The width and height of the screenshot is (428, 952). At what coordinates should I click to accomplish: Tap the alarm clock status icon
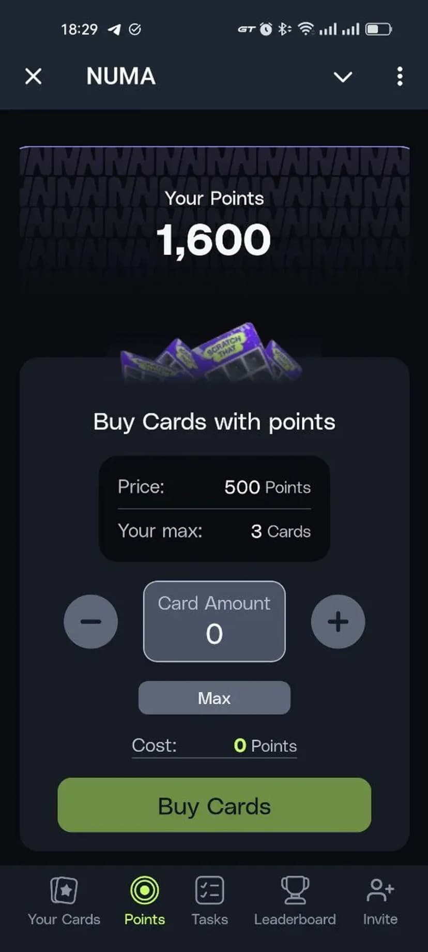coord(266,29)
